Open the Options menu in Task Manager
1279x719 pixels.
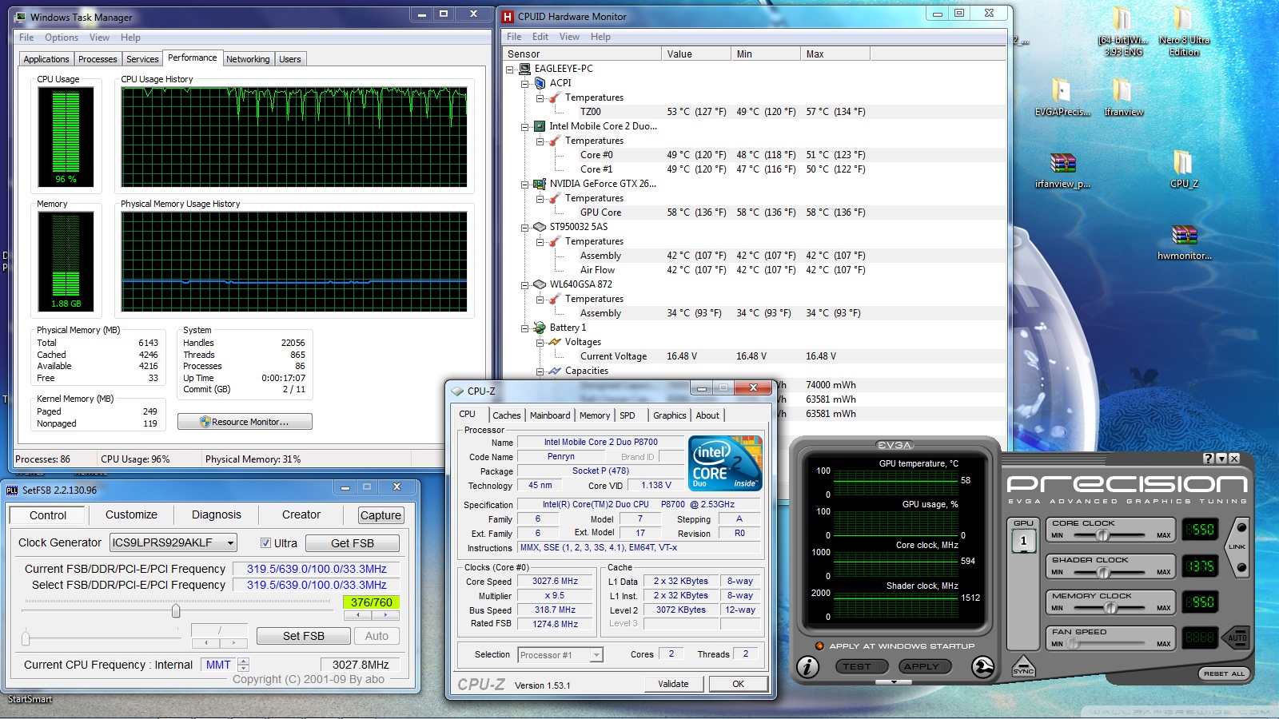coord(62,38)
